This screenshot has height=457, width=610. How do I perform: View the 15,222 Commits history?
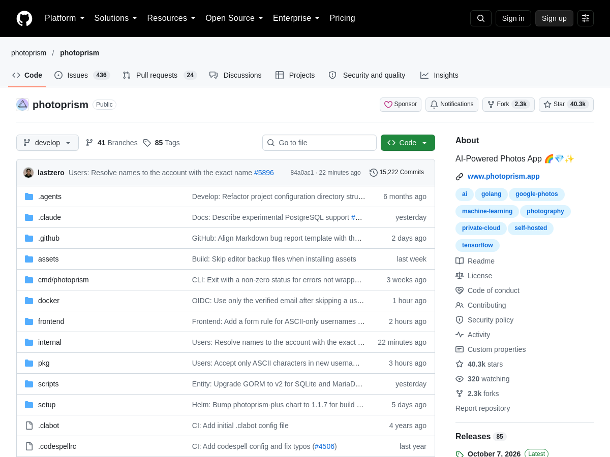(x=396, y=173)
